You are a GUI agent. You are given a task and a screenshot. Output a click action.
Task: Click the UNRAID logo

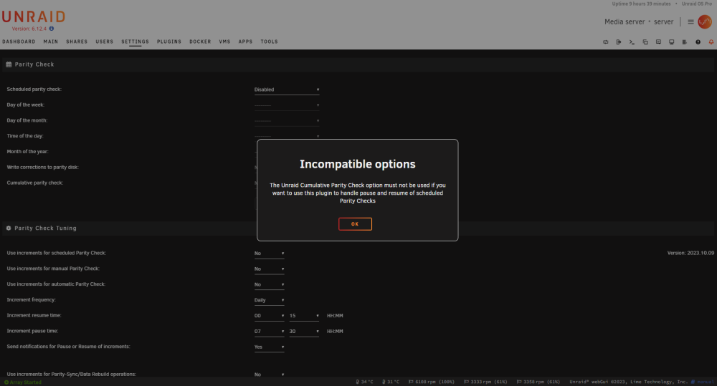pyautogui.click(x=34, y=17)
